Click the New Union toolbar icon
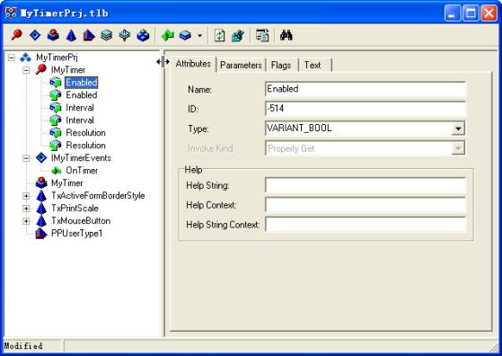 click(x=125, y=35)
